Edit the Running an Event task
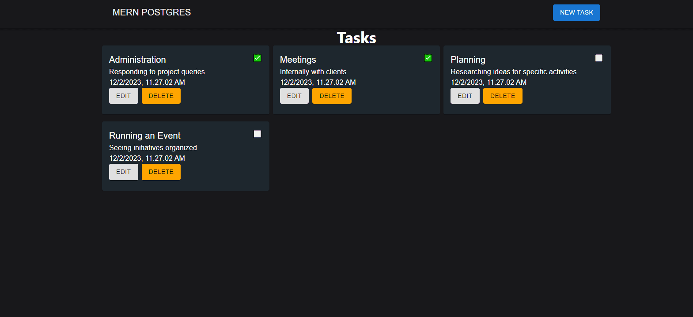This screenshot has height=317, width=693. coord(124,172)
